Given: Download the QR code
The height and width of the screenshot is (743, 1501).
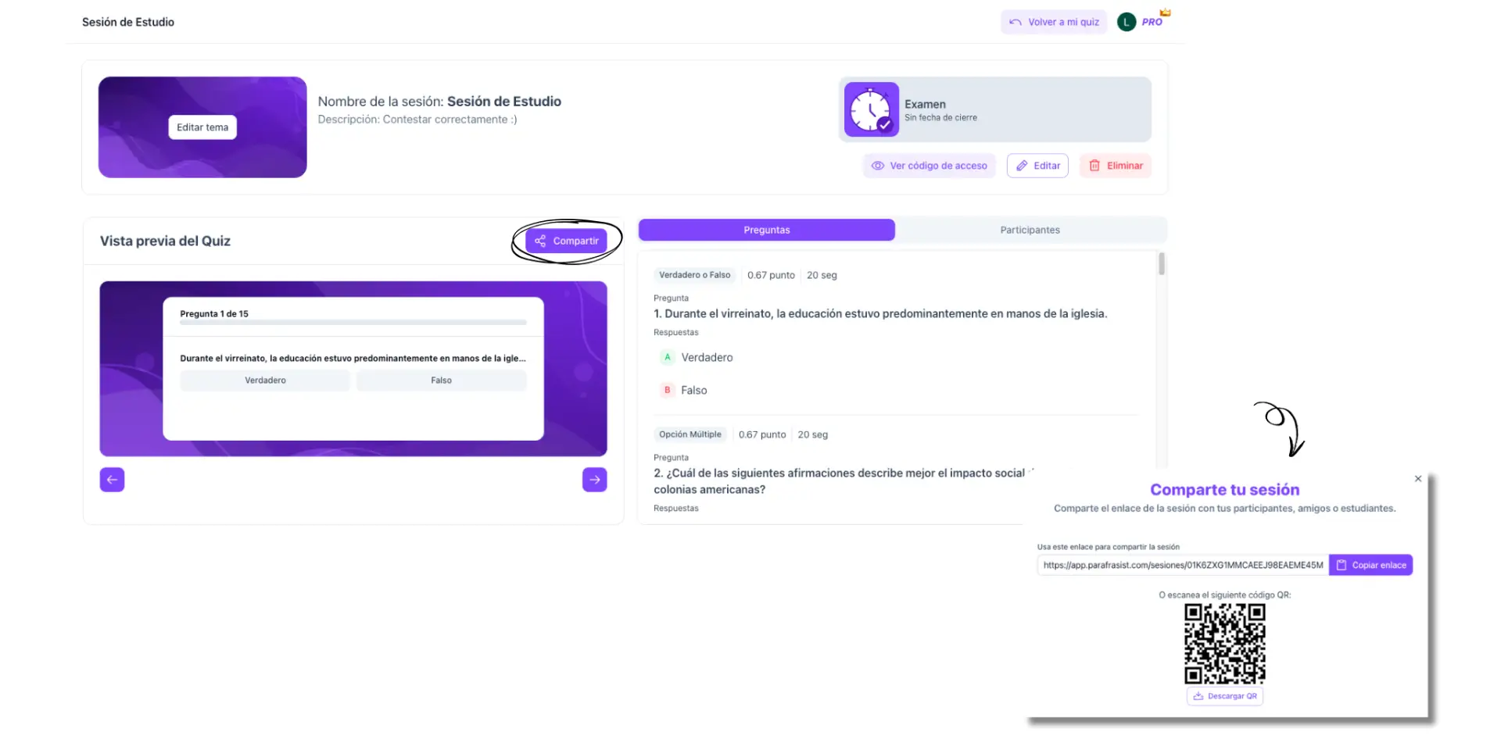Looking at the screenshot, I should tap(1224, 696).
